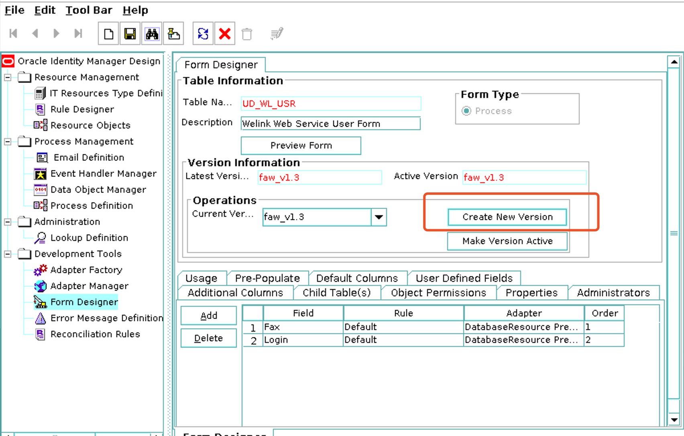Switch to Additional Columns tab
The width and height of the screenshot is (684, 436).
pyautogui.click(x=235, y=293)
